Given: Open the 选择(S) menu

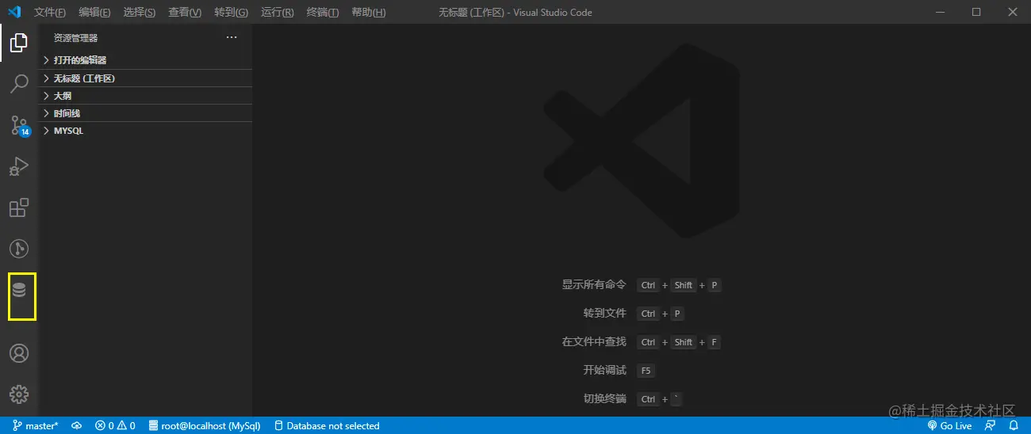Looking at the screenshot, I should tap(140, 13).
